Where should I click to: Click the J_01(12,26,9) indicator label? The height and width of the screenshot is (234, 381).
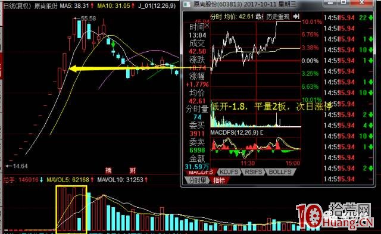pyautogui.click(x=157, y=6)
